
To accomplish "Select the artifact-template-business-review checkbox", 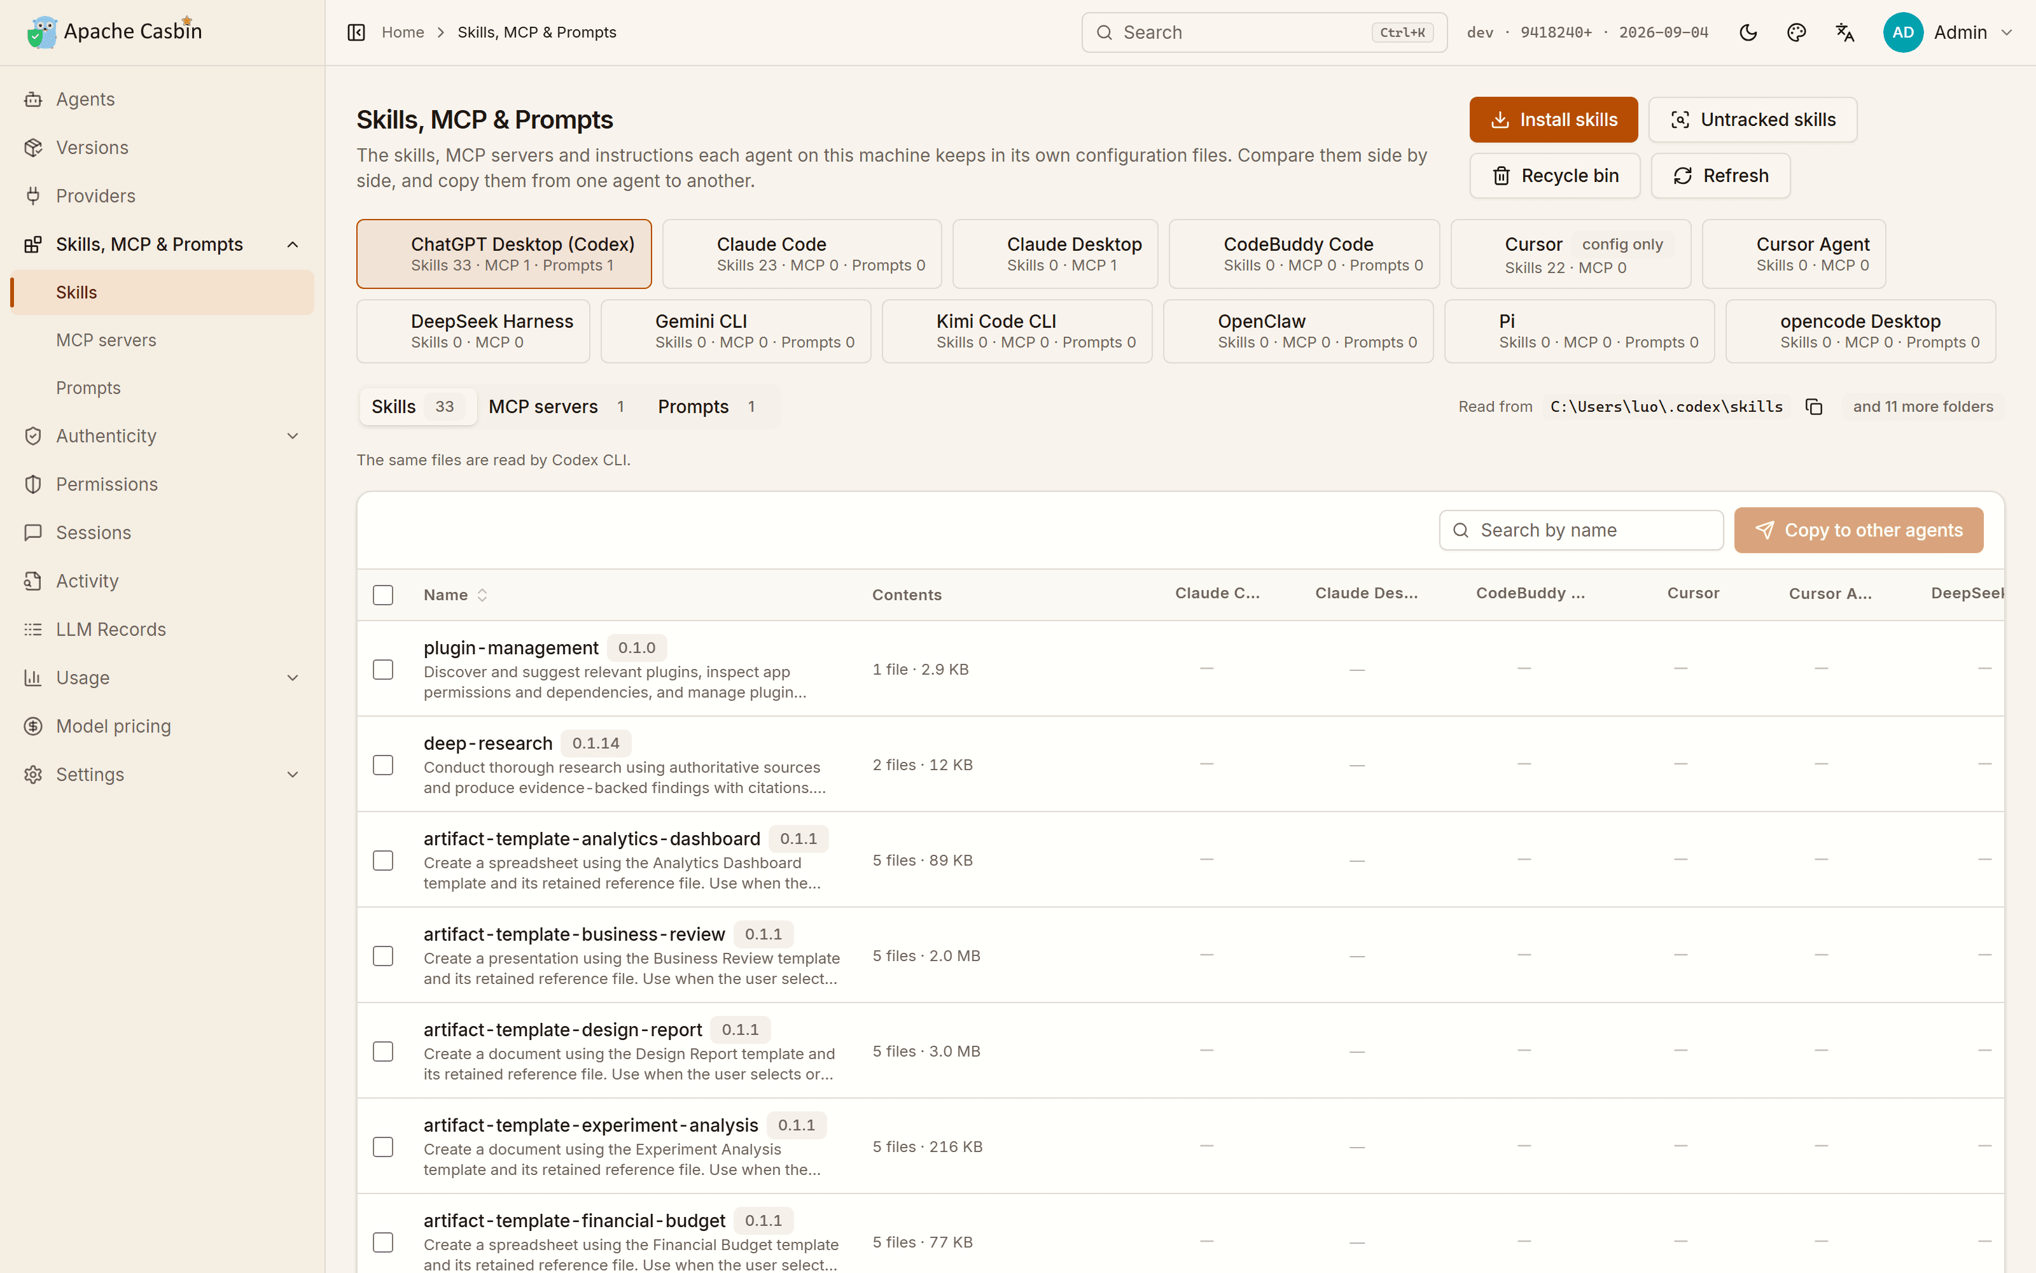I will click(x=383, y=957).
